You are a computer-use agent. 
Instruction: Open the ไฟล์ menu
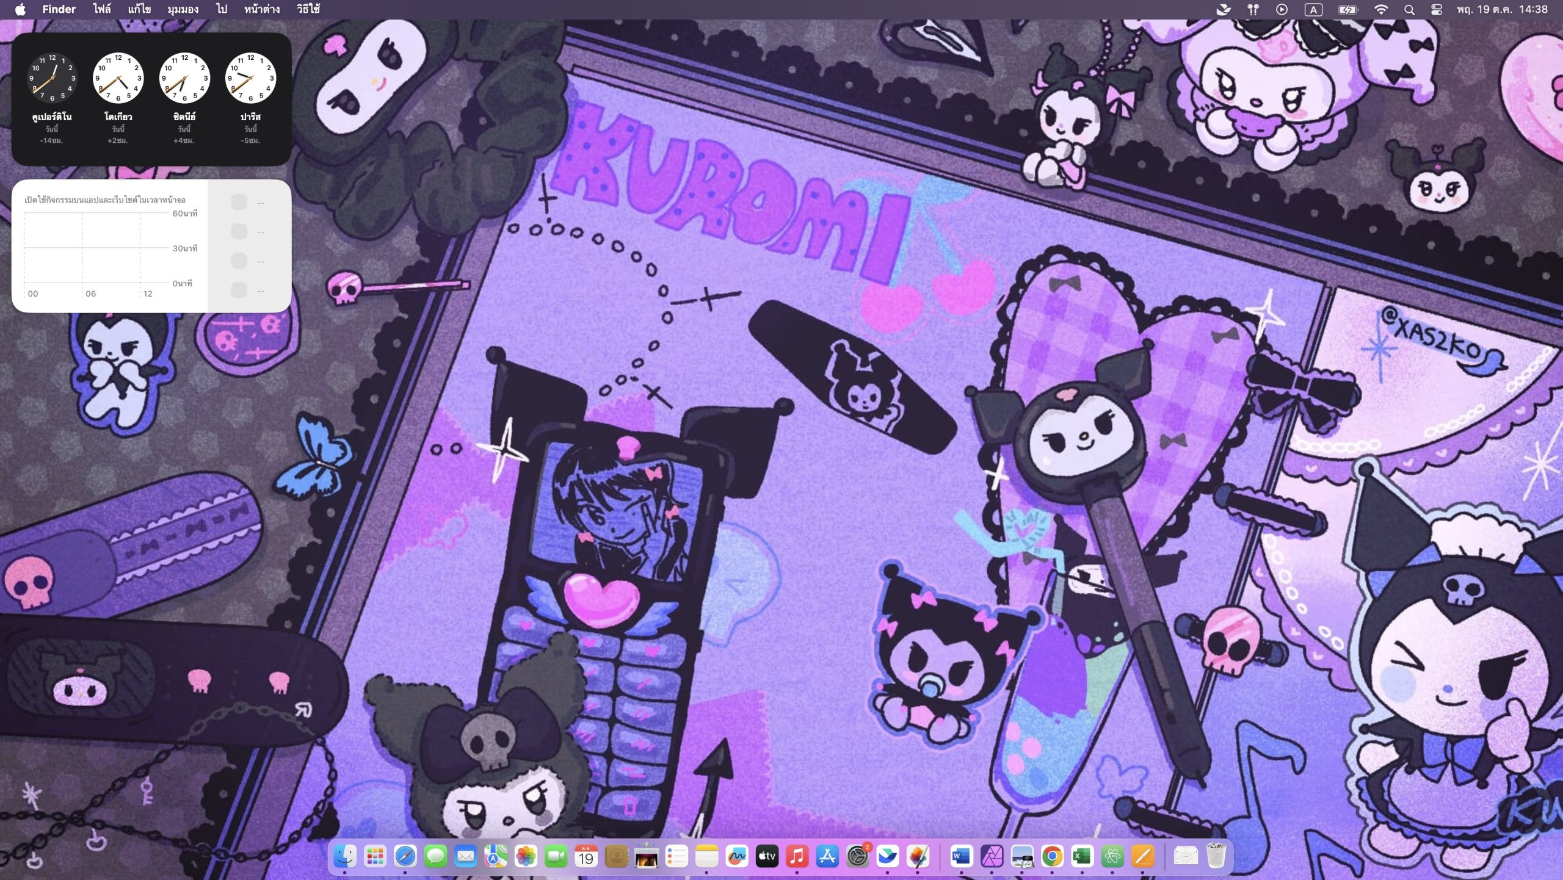[102, 10]
